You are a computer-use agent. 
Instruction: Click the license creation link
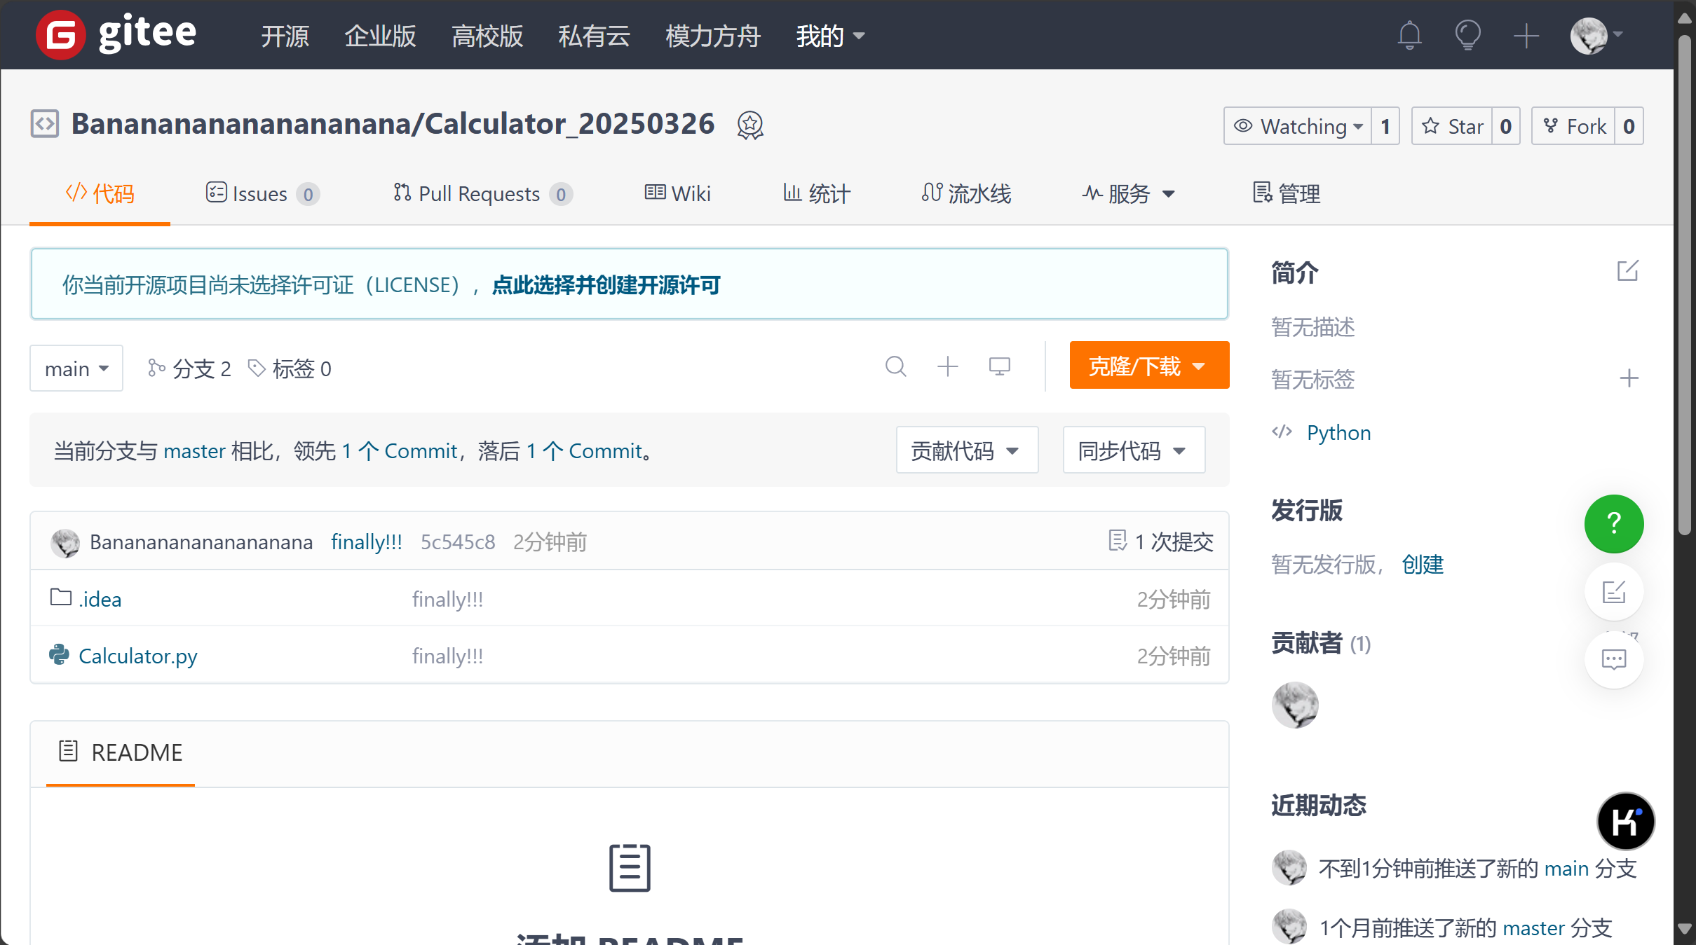606,284
